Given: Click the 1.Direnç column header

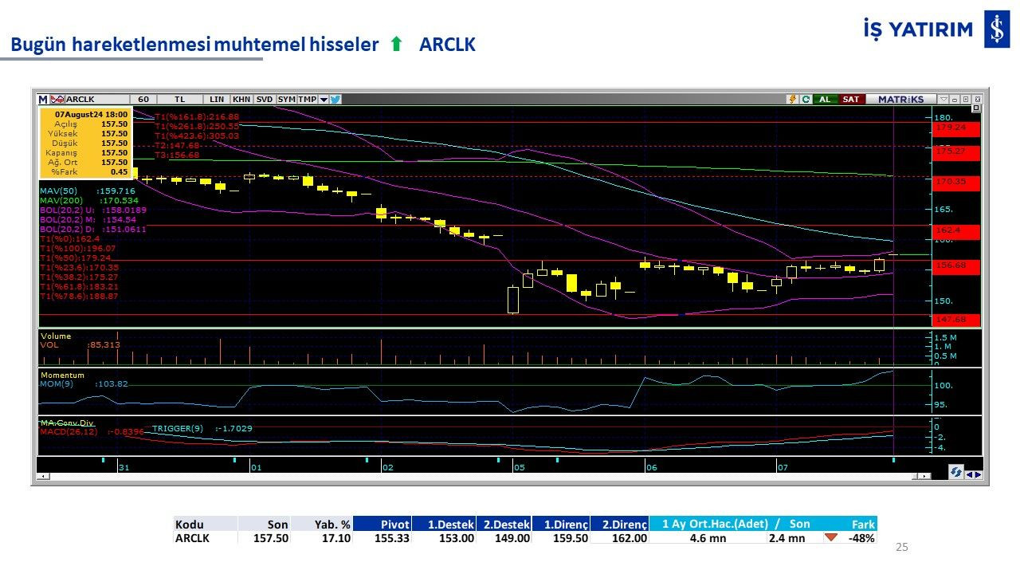Looking at the screenshot, I should click(x=561, y=524).
